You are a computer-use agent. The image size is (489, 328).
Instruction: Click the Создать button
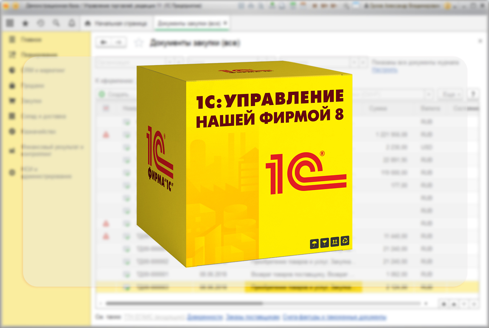[x=115, y=94]
